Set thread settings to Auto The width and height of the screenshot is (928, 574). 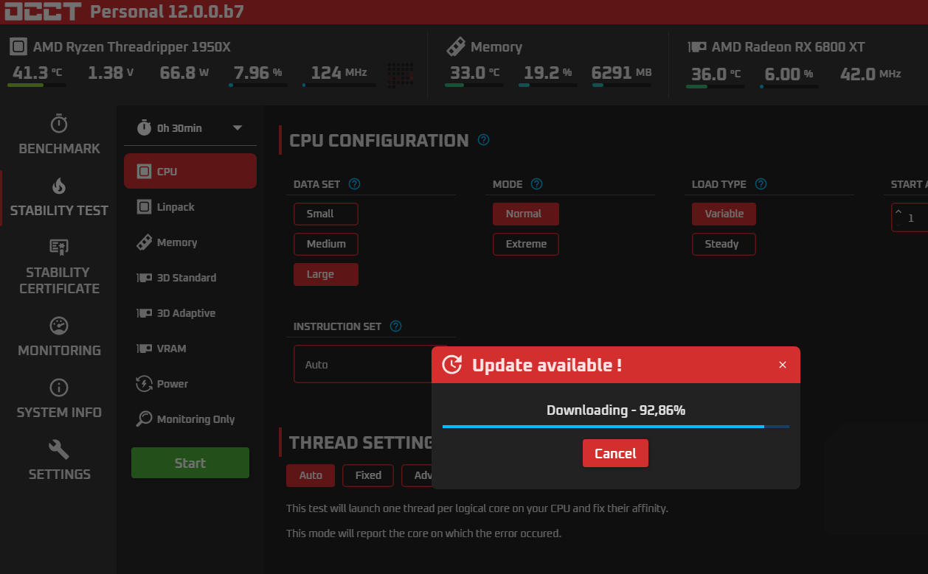coord(311,475)
